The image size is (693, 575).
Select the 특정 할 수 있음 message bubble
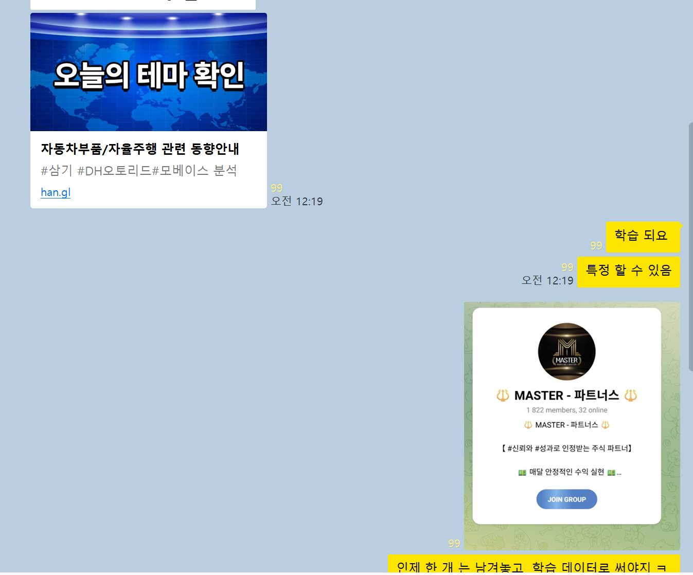coord(628,271)
